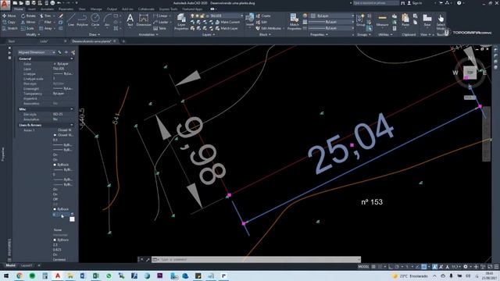Viewport: 500px width, 281px height.
Task: Select the Copy tool
Action: (9, 22)
